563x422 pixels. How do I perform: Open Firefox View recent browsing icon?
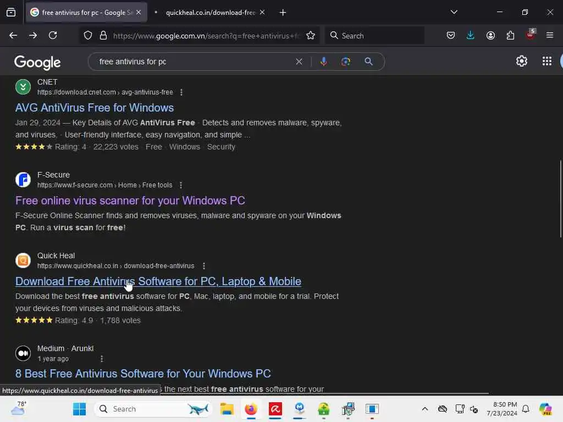tap(11, 13)
